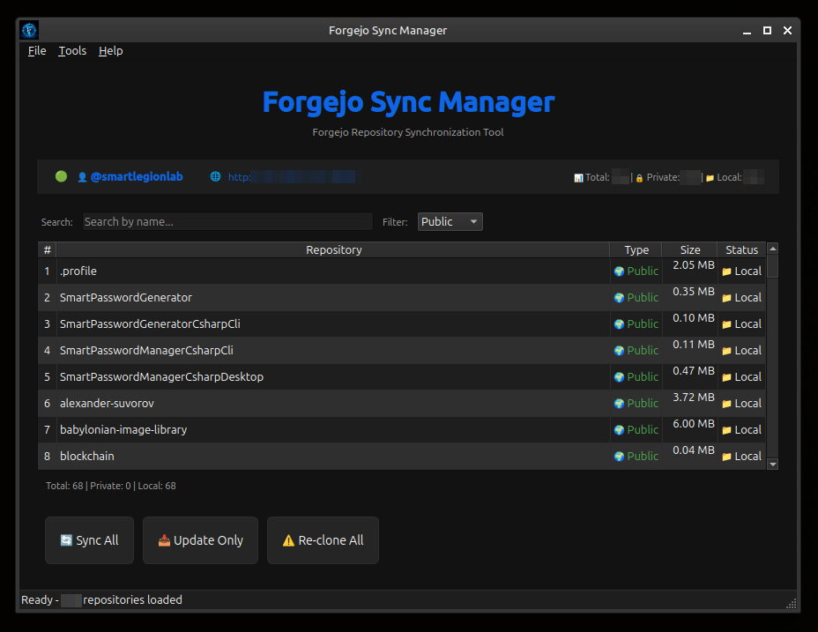Select the babylonian-image-library repository name

coord(123,429)
